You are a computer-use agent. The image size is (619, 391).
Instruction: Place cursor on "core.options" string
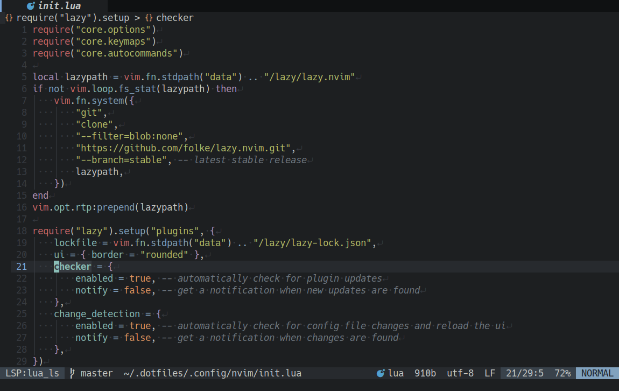coord(113,30)
